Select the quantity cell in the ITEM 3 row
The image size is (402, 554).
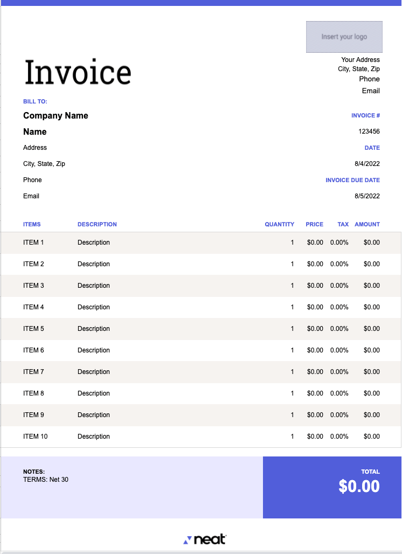292,286
